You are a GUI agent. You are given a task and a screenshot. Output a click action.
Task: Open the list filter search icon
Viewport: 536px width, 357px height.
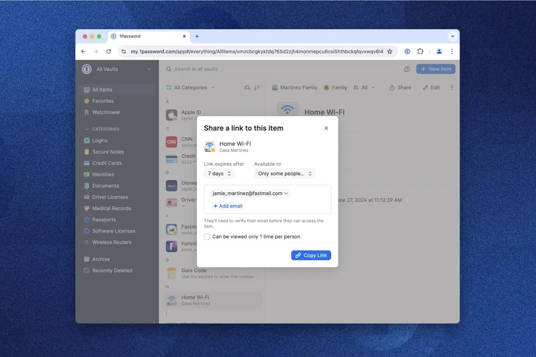[x=247, y=88]
